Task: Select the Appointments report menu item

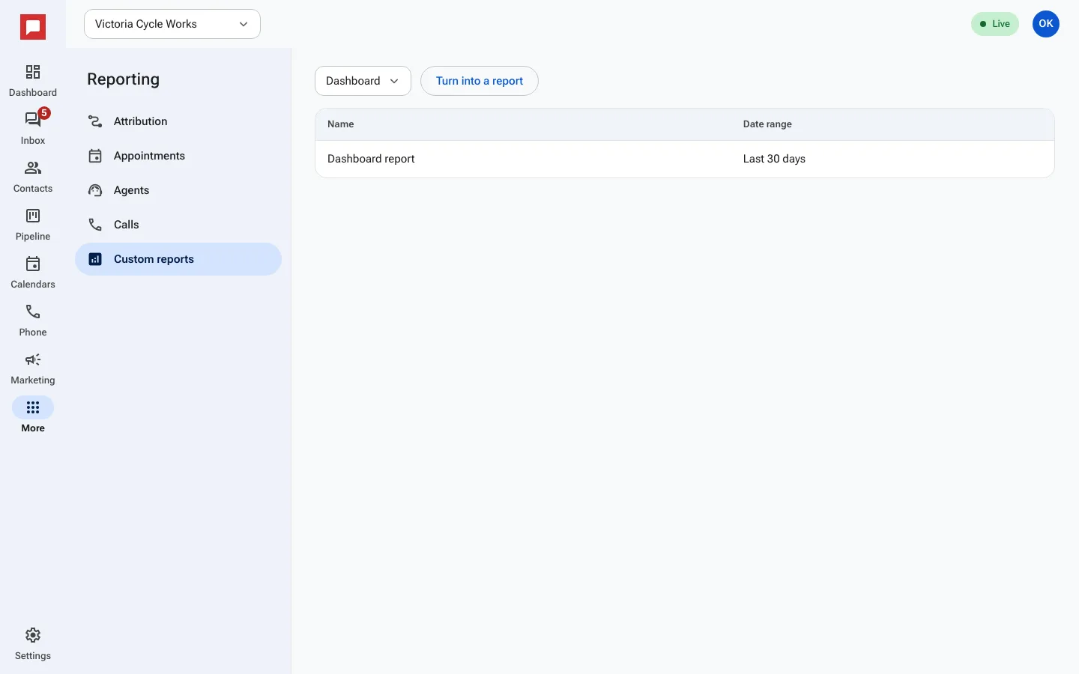Action: click(178, 156)
